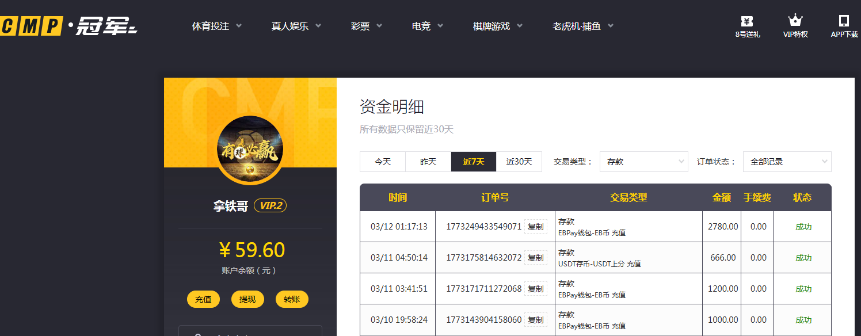Click the user avatar picture
This screenshot has height=336, width=861.
click(250, 150)
